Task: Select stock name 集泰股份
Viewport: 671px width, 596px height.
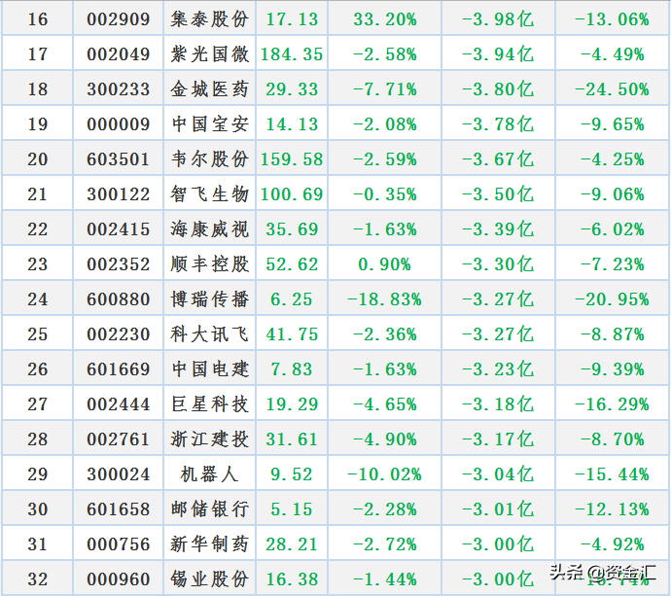Action: pyautogui.click(x=209, y=19)
